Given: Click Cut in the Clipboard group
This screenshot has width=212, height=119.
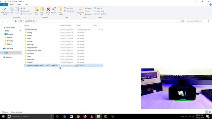Looking at the screenshot, I should coord(23,8).
